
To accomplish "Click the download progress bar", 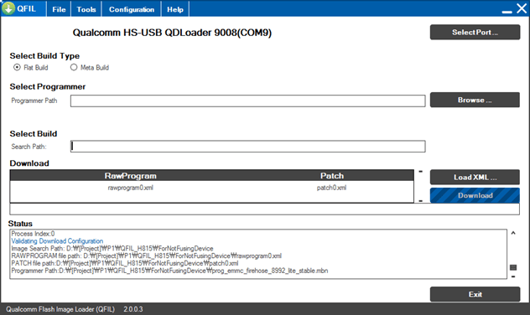I will [265, 209].
